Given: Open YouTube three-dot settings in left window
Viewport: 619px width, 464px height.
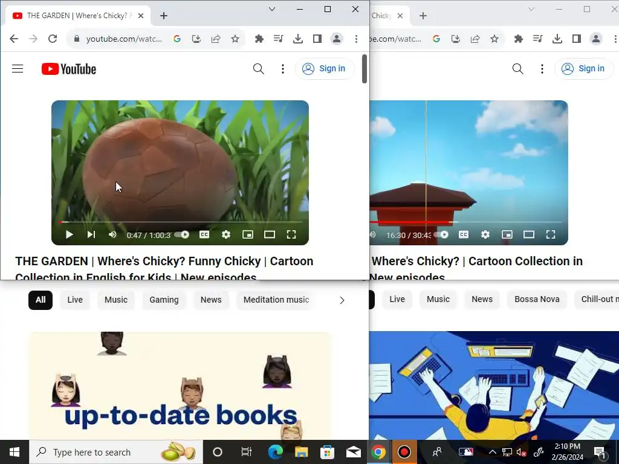Looking at the screenshot, I should [283, 69].
